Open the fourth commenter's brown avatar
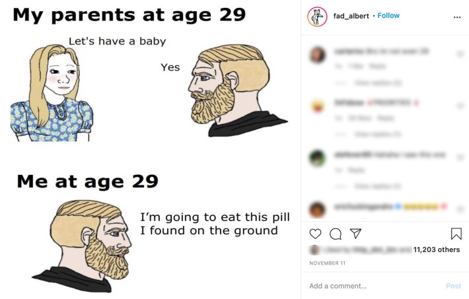Screen dimensions: 469x299 (x=318, y=209)
